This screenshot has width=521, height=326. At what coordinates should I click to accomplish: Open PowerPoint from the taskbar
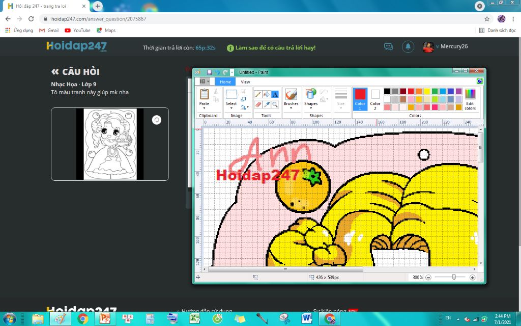(x=105, y=319)
